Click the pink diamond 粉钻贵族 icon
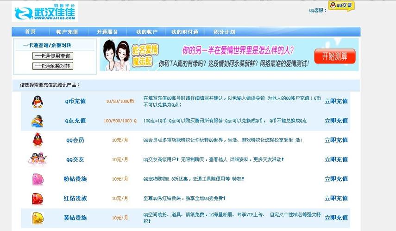Screen dimensions: 396x231 click(38, 179)
